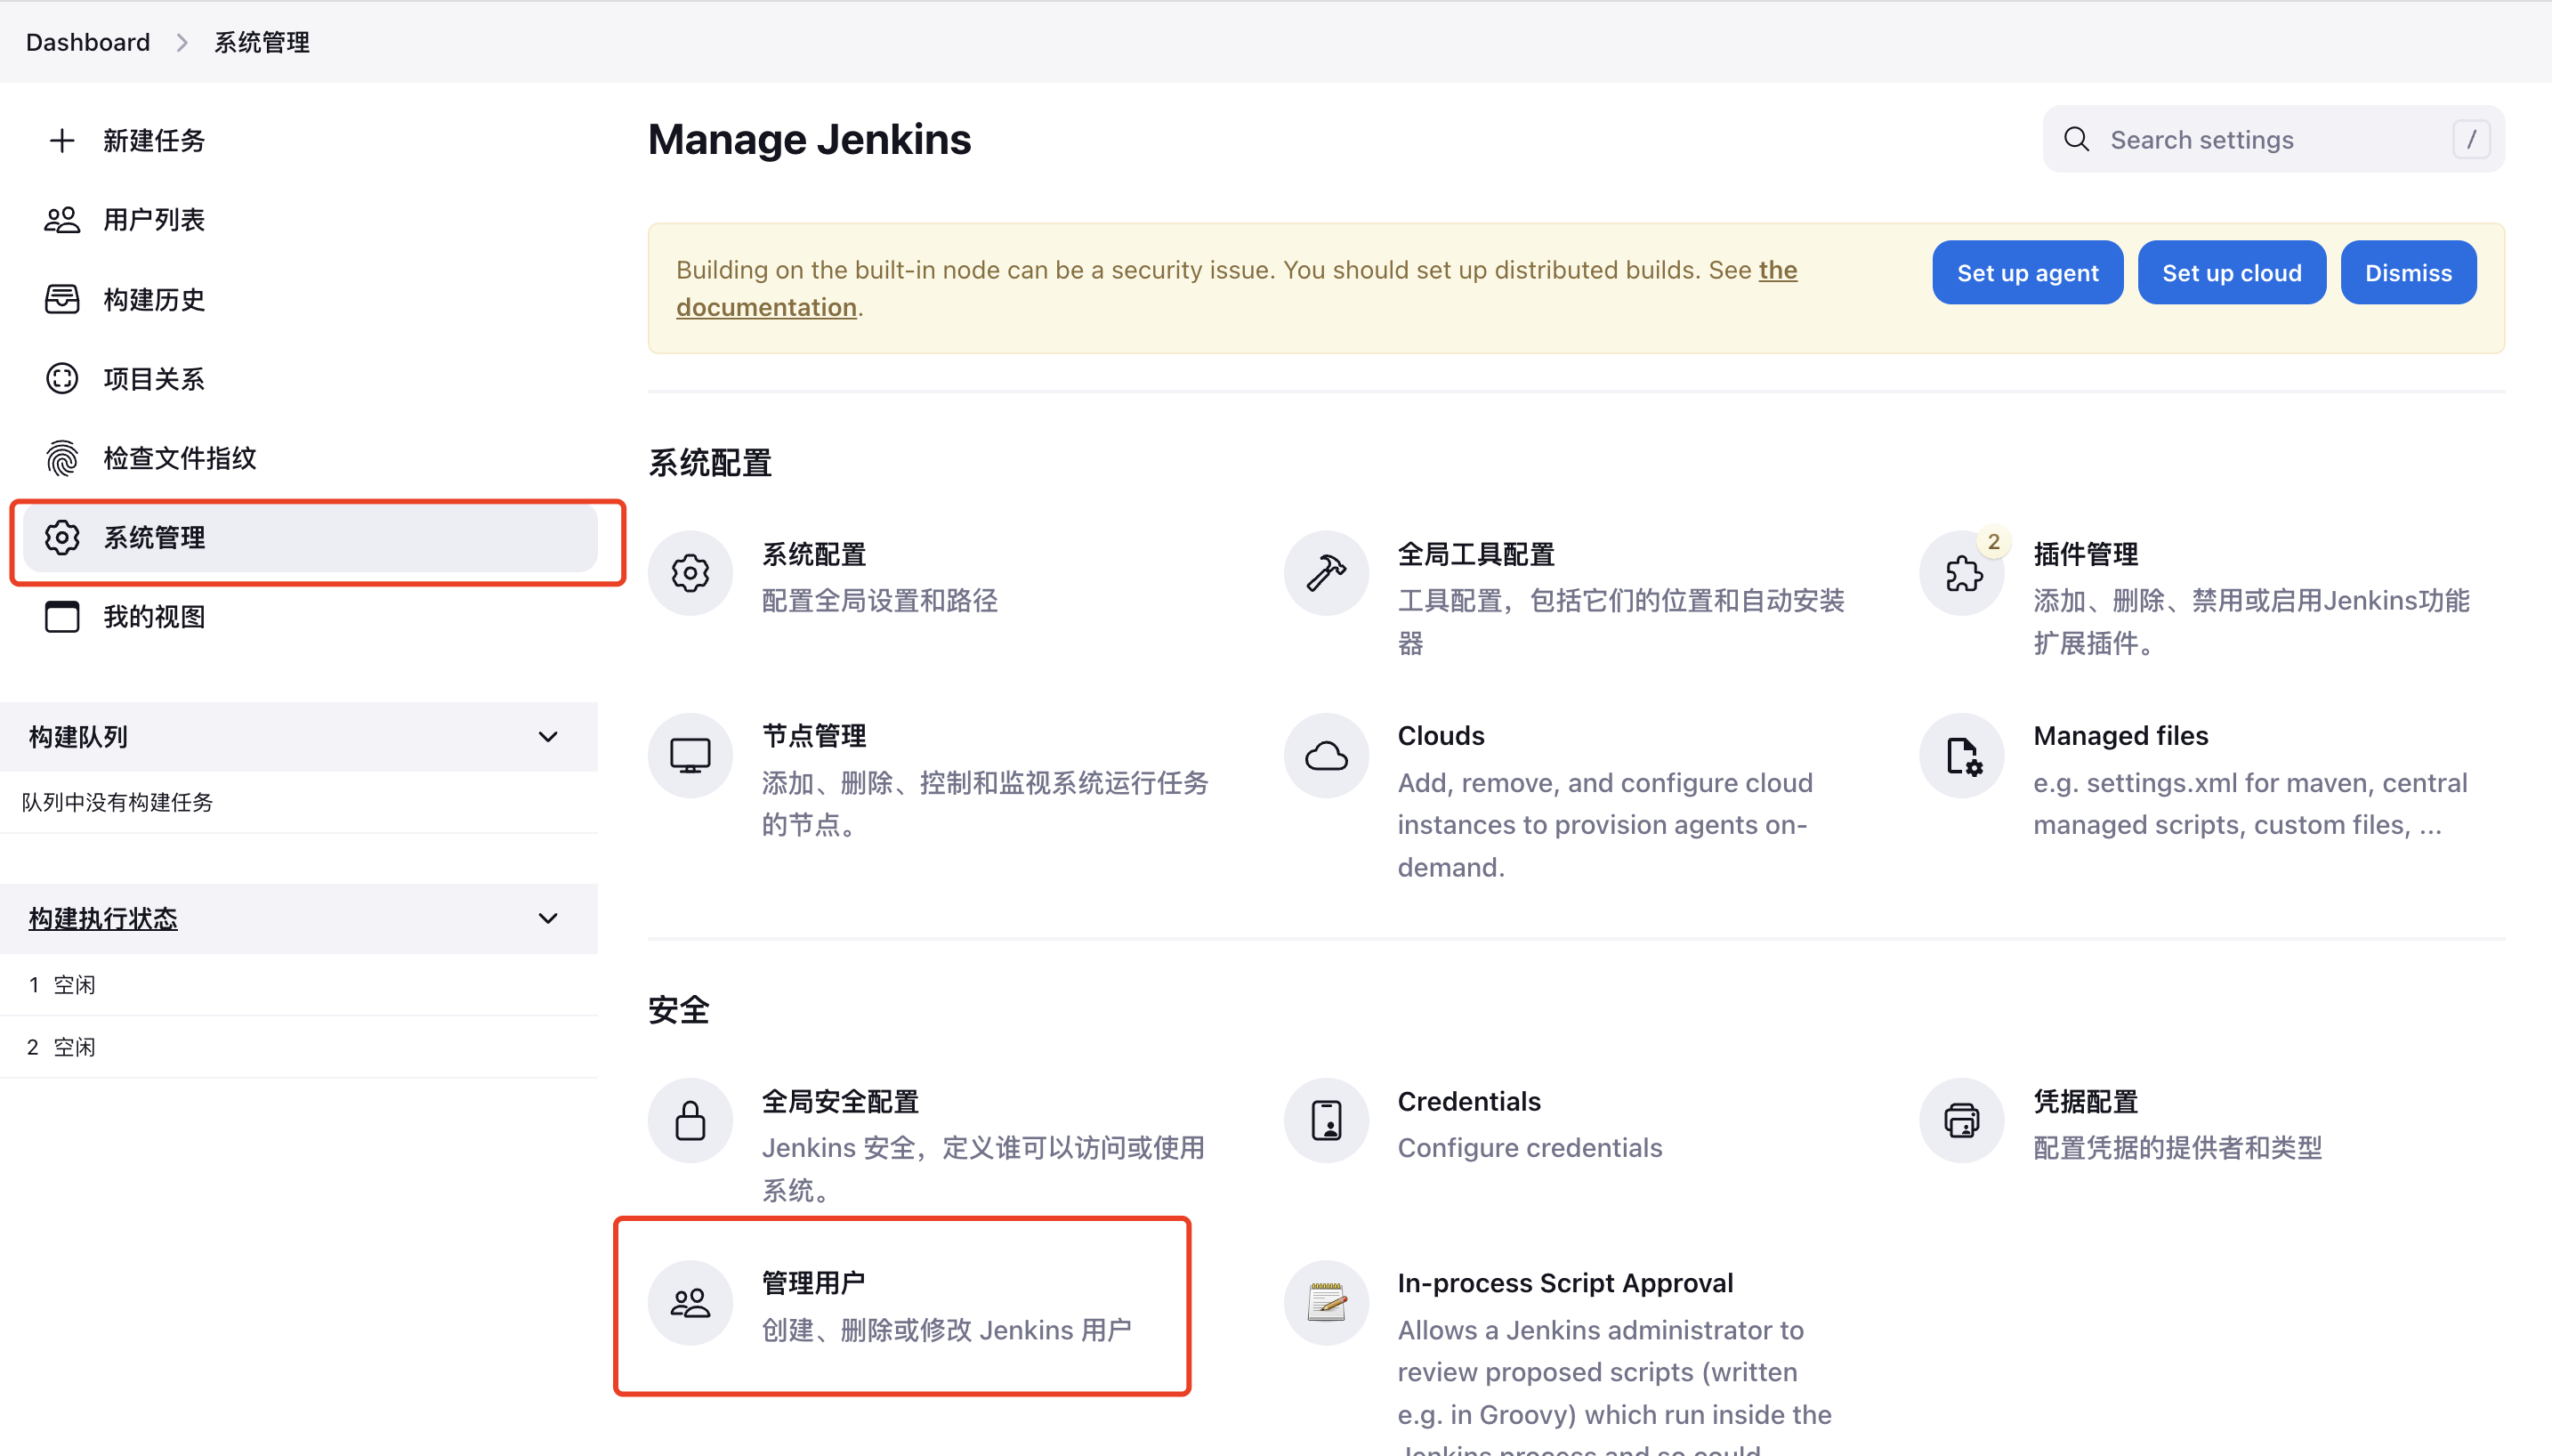Click the Manage Jenkins heading
The width and height of the screenshot is (2552, 1456).
[809, 139]
